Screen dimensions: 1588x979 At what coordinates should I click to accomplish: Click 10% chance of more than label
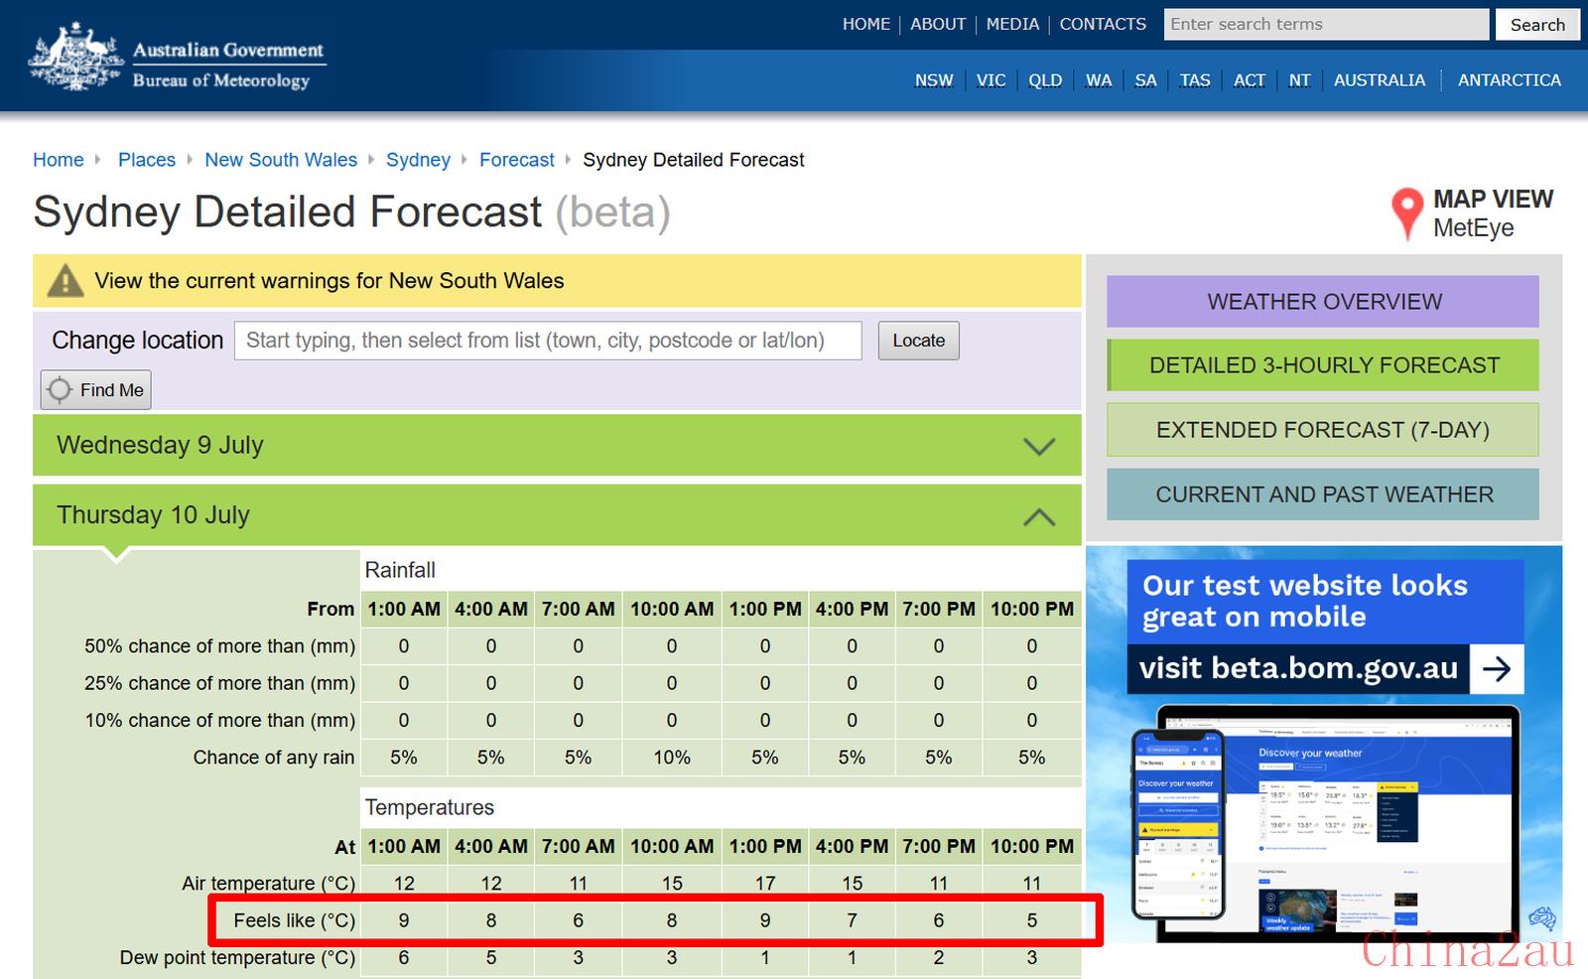pyautogui.click(x=219, y=721)
